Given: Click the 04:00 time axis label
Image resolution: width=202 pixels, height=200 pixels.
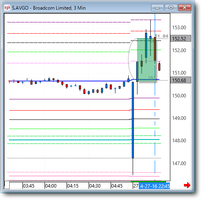Looking at the screenshot, I should click(x=50, y=186).
